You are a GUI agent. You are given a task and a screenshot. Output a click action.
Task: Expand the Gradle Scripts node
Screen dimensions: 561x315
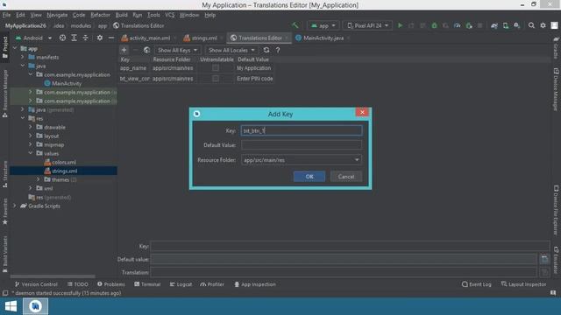(15, 206)
